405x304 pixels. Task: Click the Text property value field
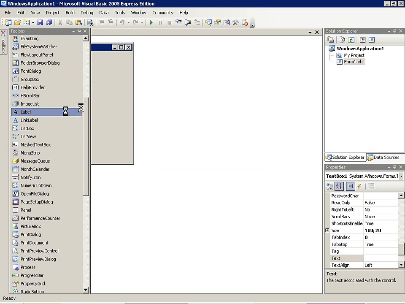pos(381,258)
